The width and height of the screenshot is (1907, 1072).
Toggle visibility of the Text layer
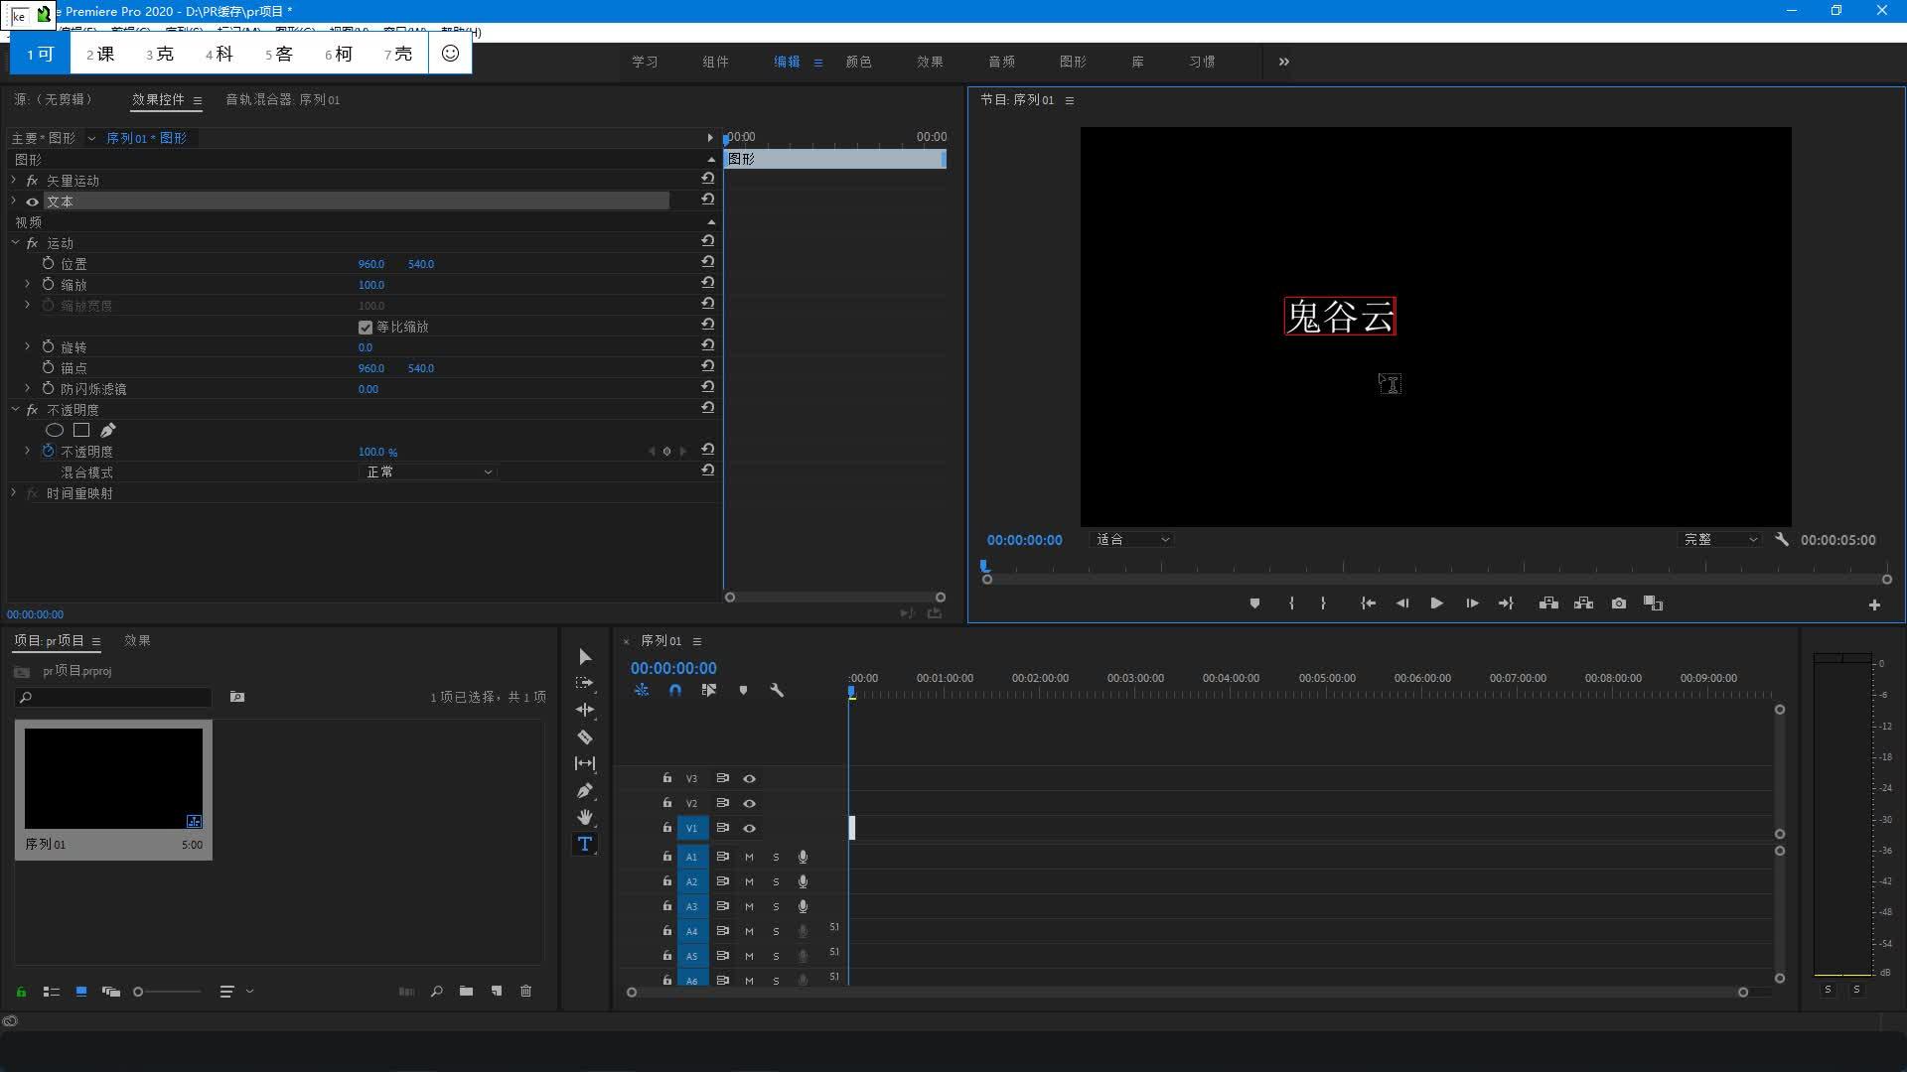(x=32, y=201)
